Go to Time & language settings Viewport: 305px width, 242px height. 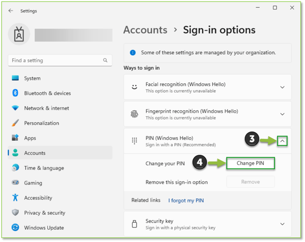pos(43,168)
